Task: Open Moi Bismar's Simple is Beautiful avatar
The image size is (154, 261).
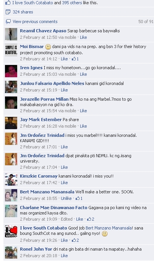Action: coord(11,50)
